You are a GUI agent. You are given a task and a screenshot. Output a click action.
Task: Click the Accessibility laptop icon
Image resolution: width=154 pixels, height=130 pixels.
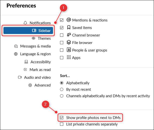(26, 62)
